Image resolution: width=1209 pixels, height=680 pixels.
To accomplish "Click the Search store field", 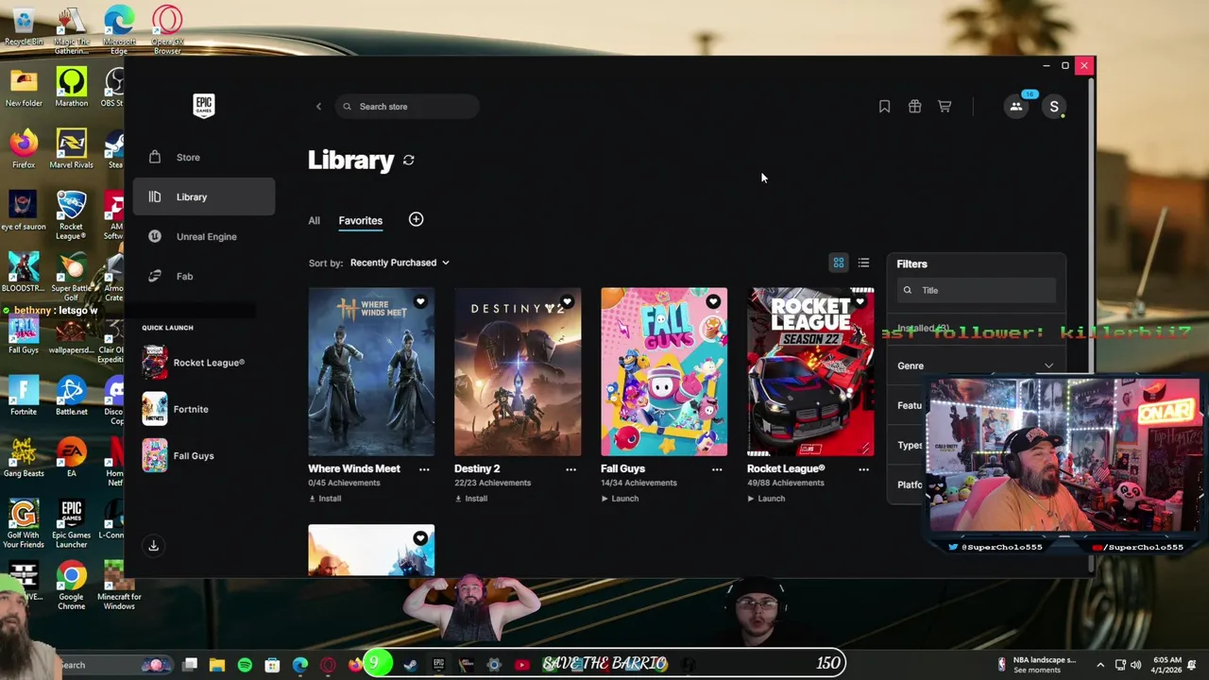I will point(407,107).
